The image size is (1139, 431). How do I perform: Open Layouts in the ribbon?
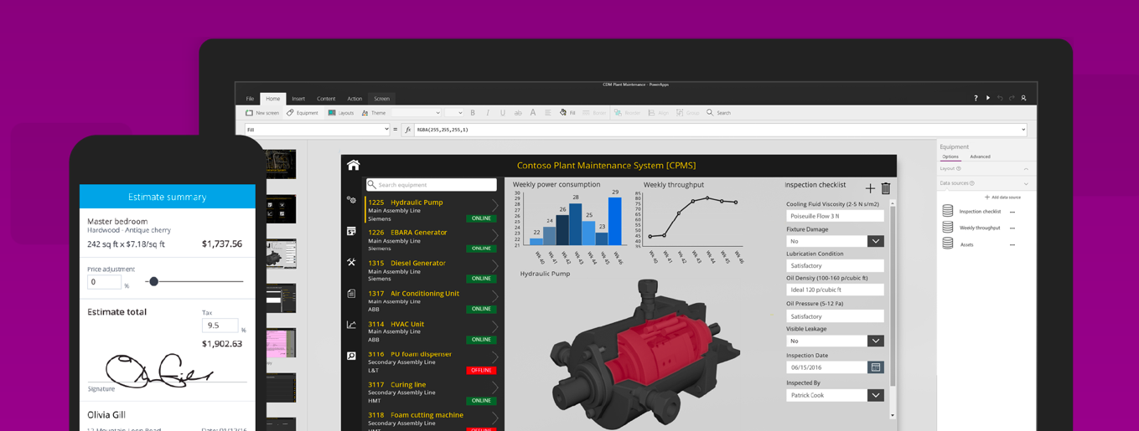[341, 112]
